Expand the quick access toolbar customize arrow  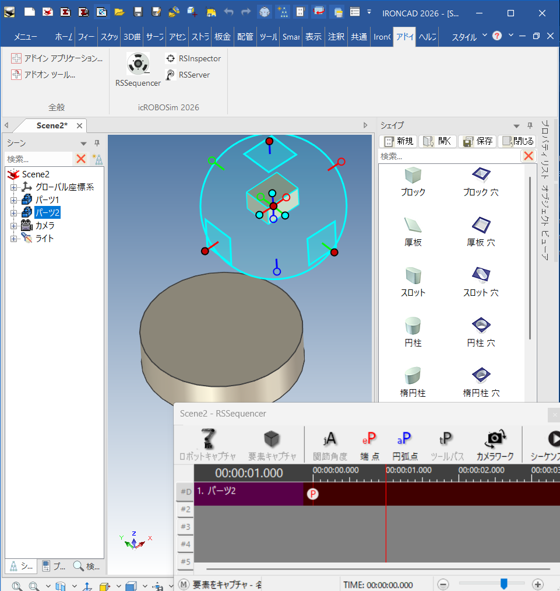point(369,12)
